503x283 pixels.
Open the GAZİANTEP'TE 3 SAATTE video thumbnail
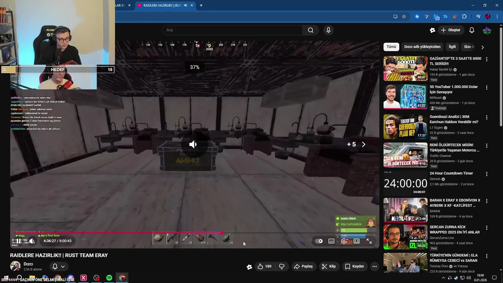[405, 68]
